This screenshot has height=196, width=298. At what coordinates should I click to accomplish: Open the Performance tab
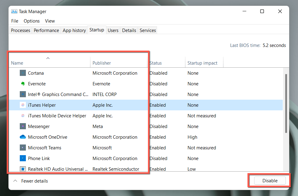click(46, 30)
